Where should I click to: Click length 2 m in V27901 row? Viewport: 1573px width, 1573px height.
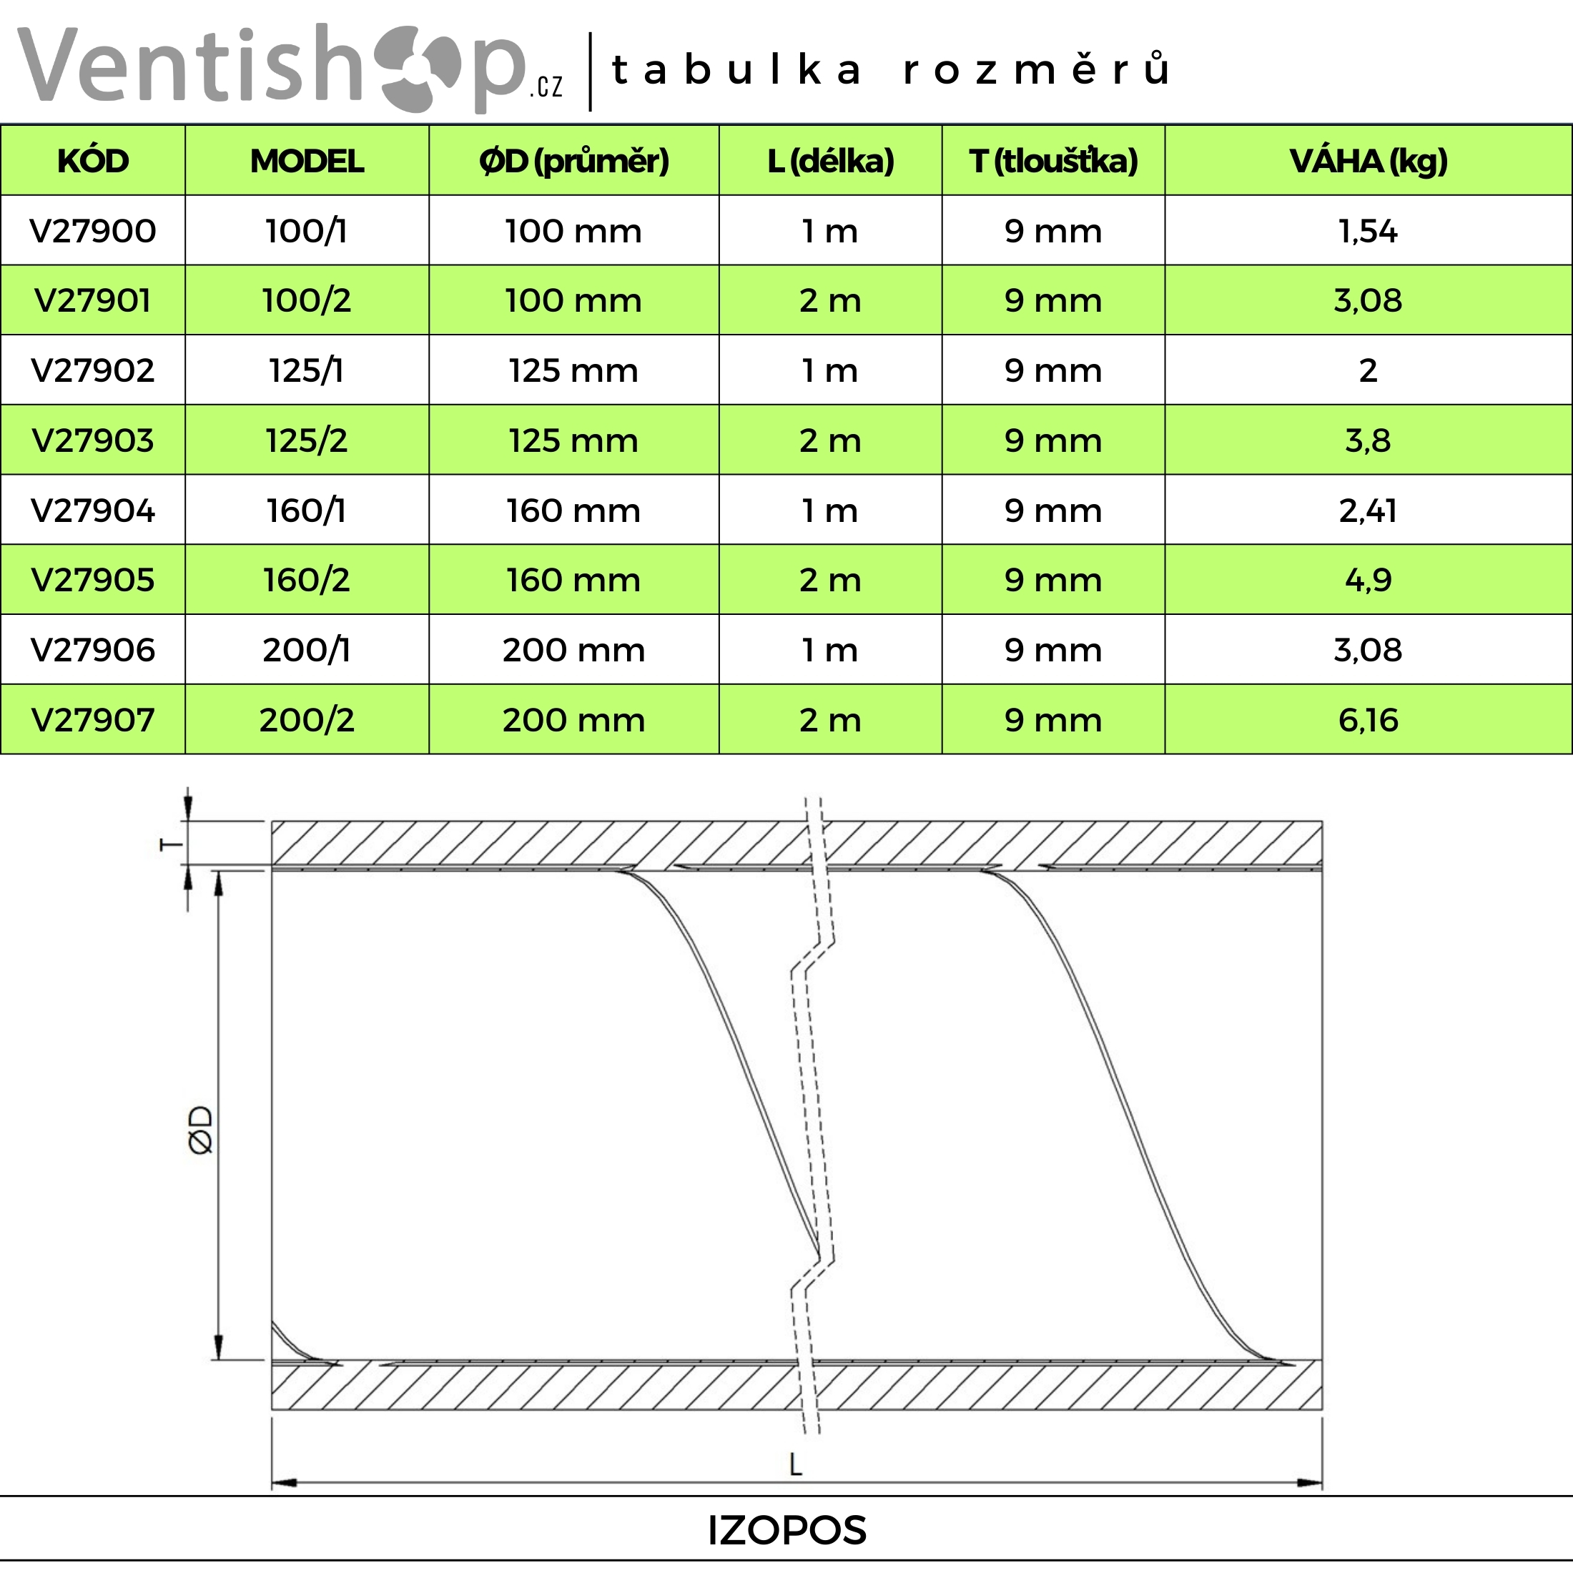[830, 300]
